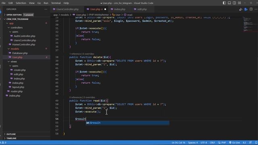Switch to the UsersController.php tab
The width and height of the screenshot is (258, 145).
67,9
